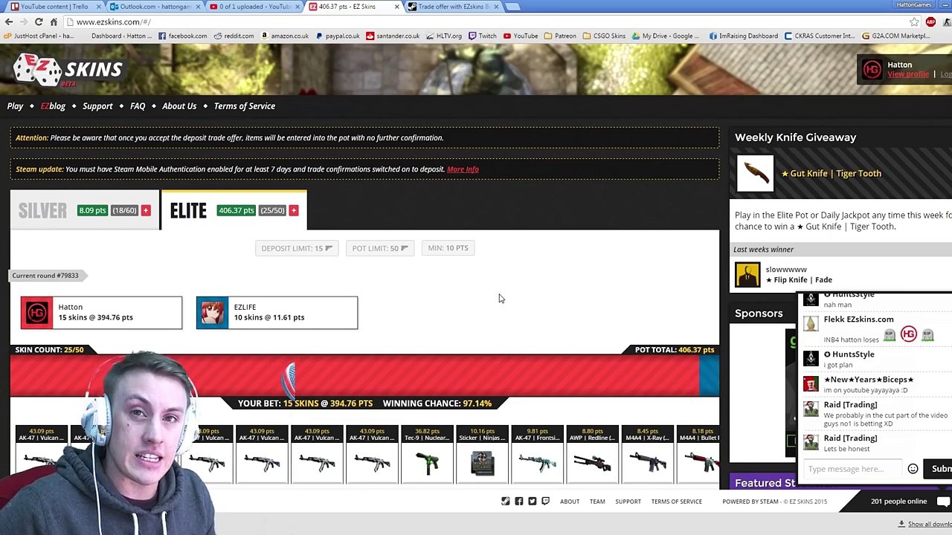The width and height of the screenshot is (952, 535).
Task: Click Flekk EZskins.com chat username
Action: (x=858, y=320)
